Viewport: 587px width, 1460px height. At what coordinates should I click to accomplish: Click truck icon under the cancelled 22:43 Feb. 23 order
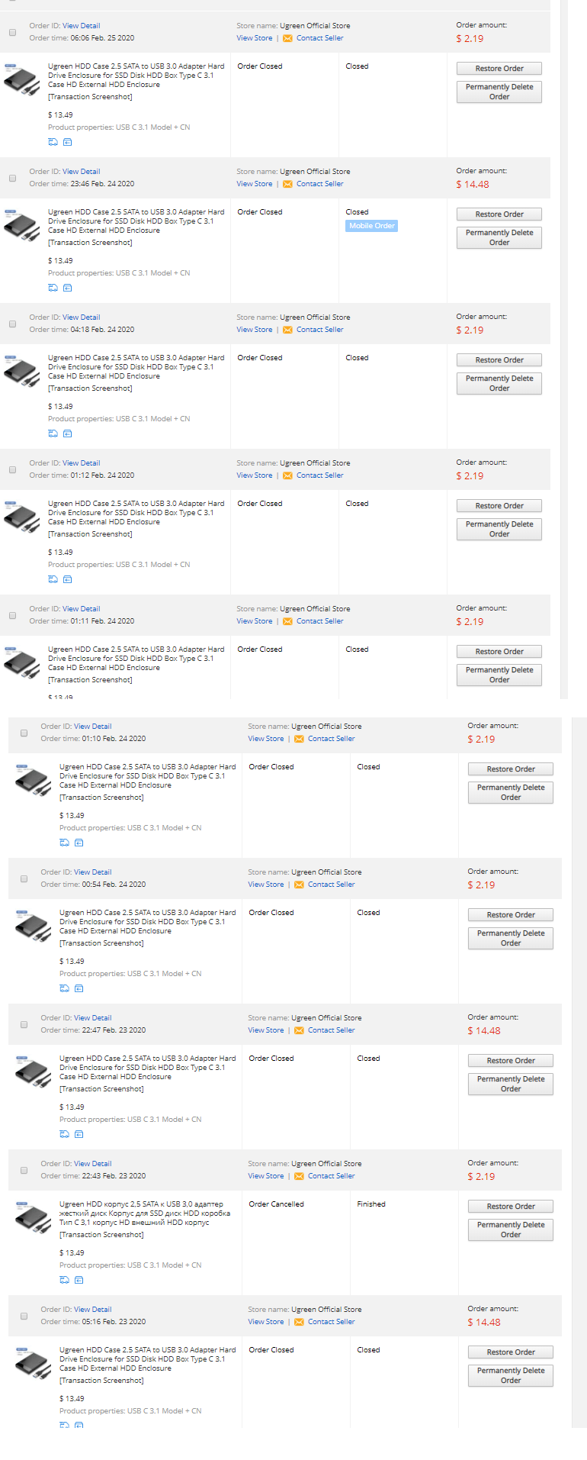[64, 1280]
